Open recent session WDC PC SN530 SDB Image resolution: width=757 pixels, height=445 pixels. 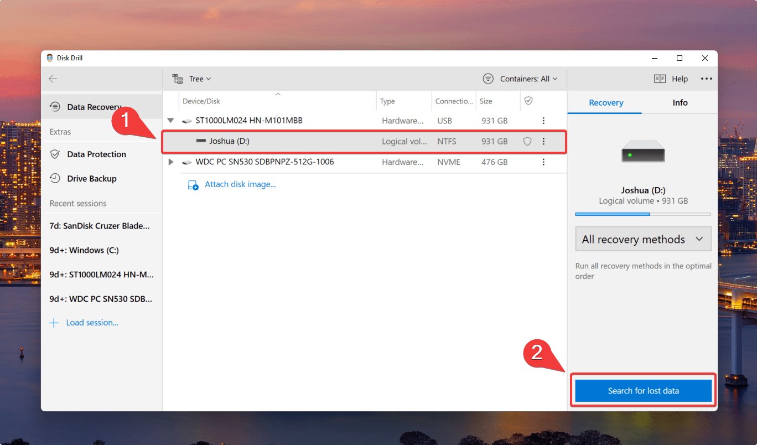click(x=101, y=299)
